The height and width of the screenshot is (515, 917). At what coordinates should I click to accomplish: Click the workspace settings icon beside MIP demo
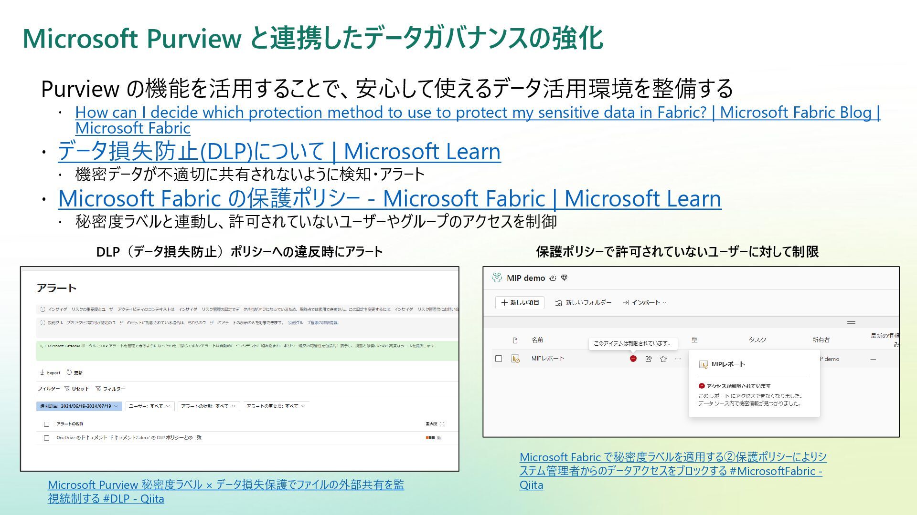[x=553, y=278]
